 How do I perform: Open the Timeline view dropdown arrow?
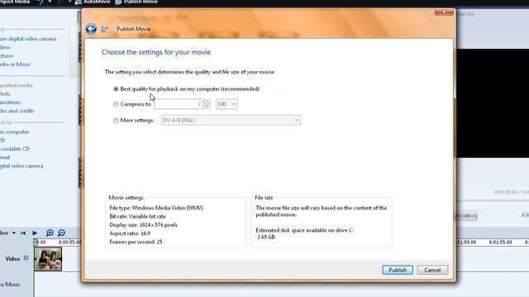[14, 233]
